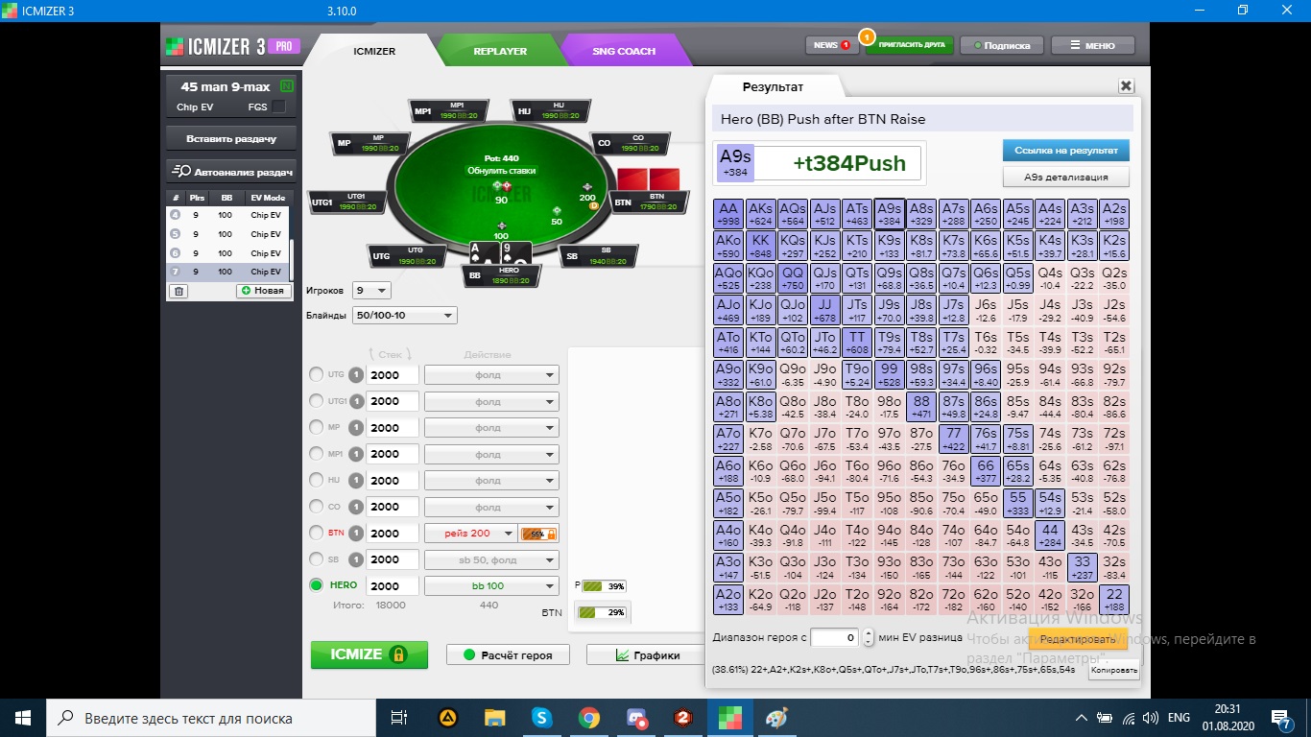Select MP1 as hero radio button
Image resolution: width=1311 pixels, height=737 pixels.
(317, 454)
